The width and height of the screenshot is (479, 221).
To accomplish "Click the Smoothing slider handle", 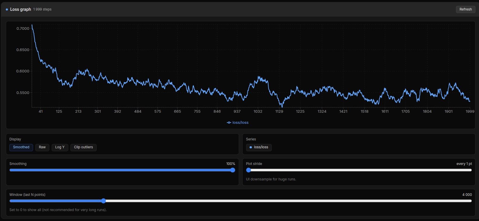I will coord(233,170).
